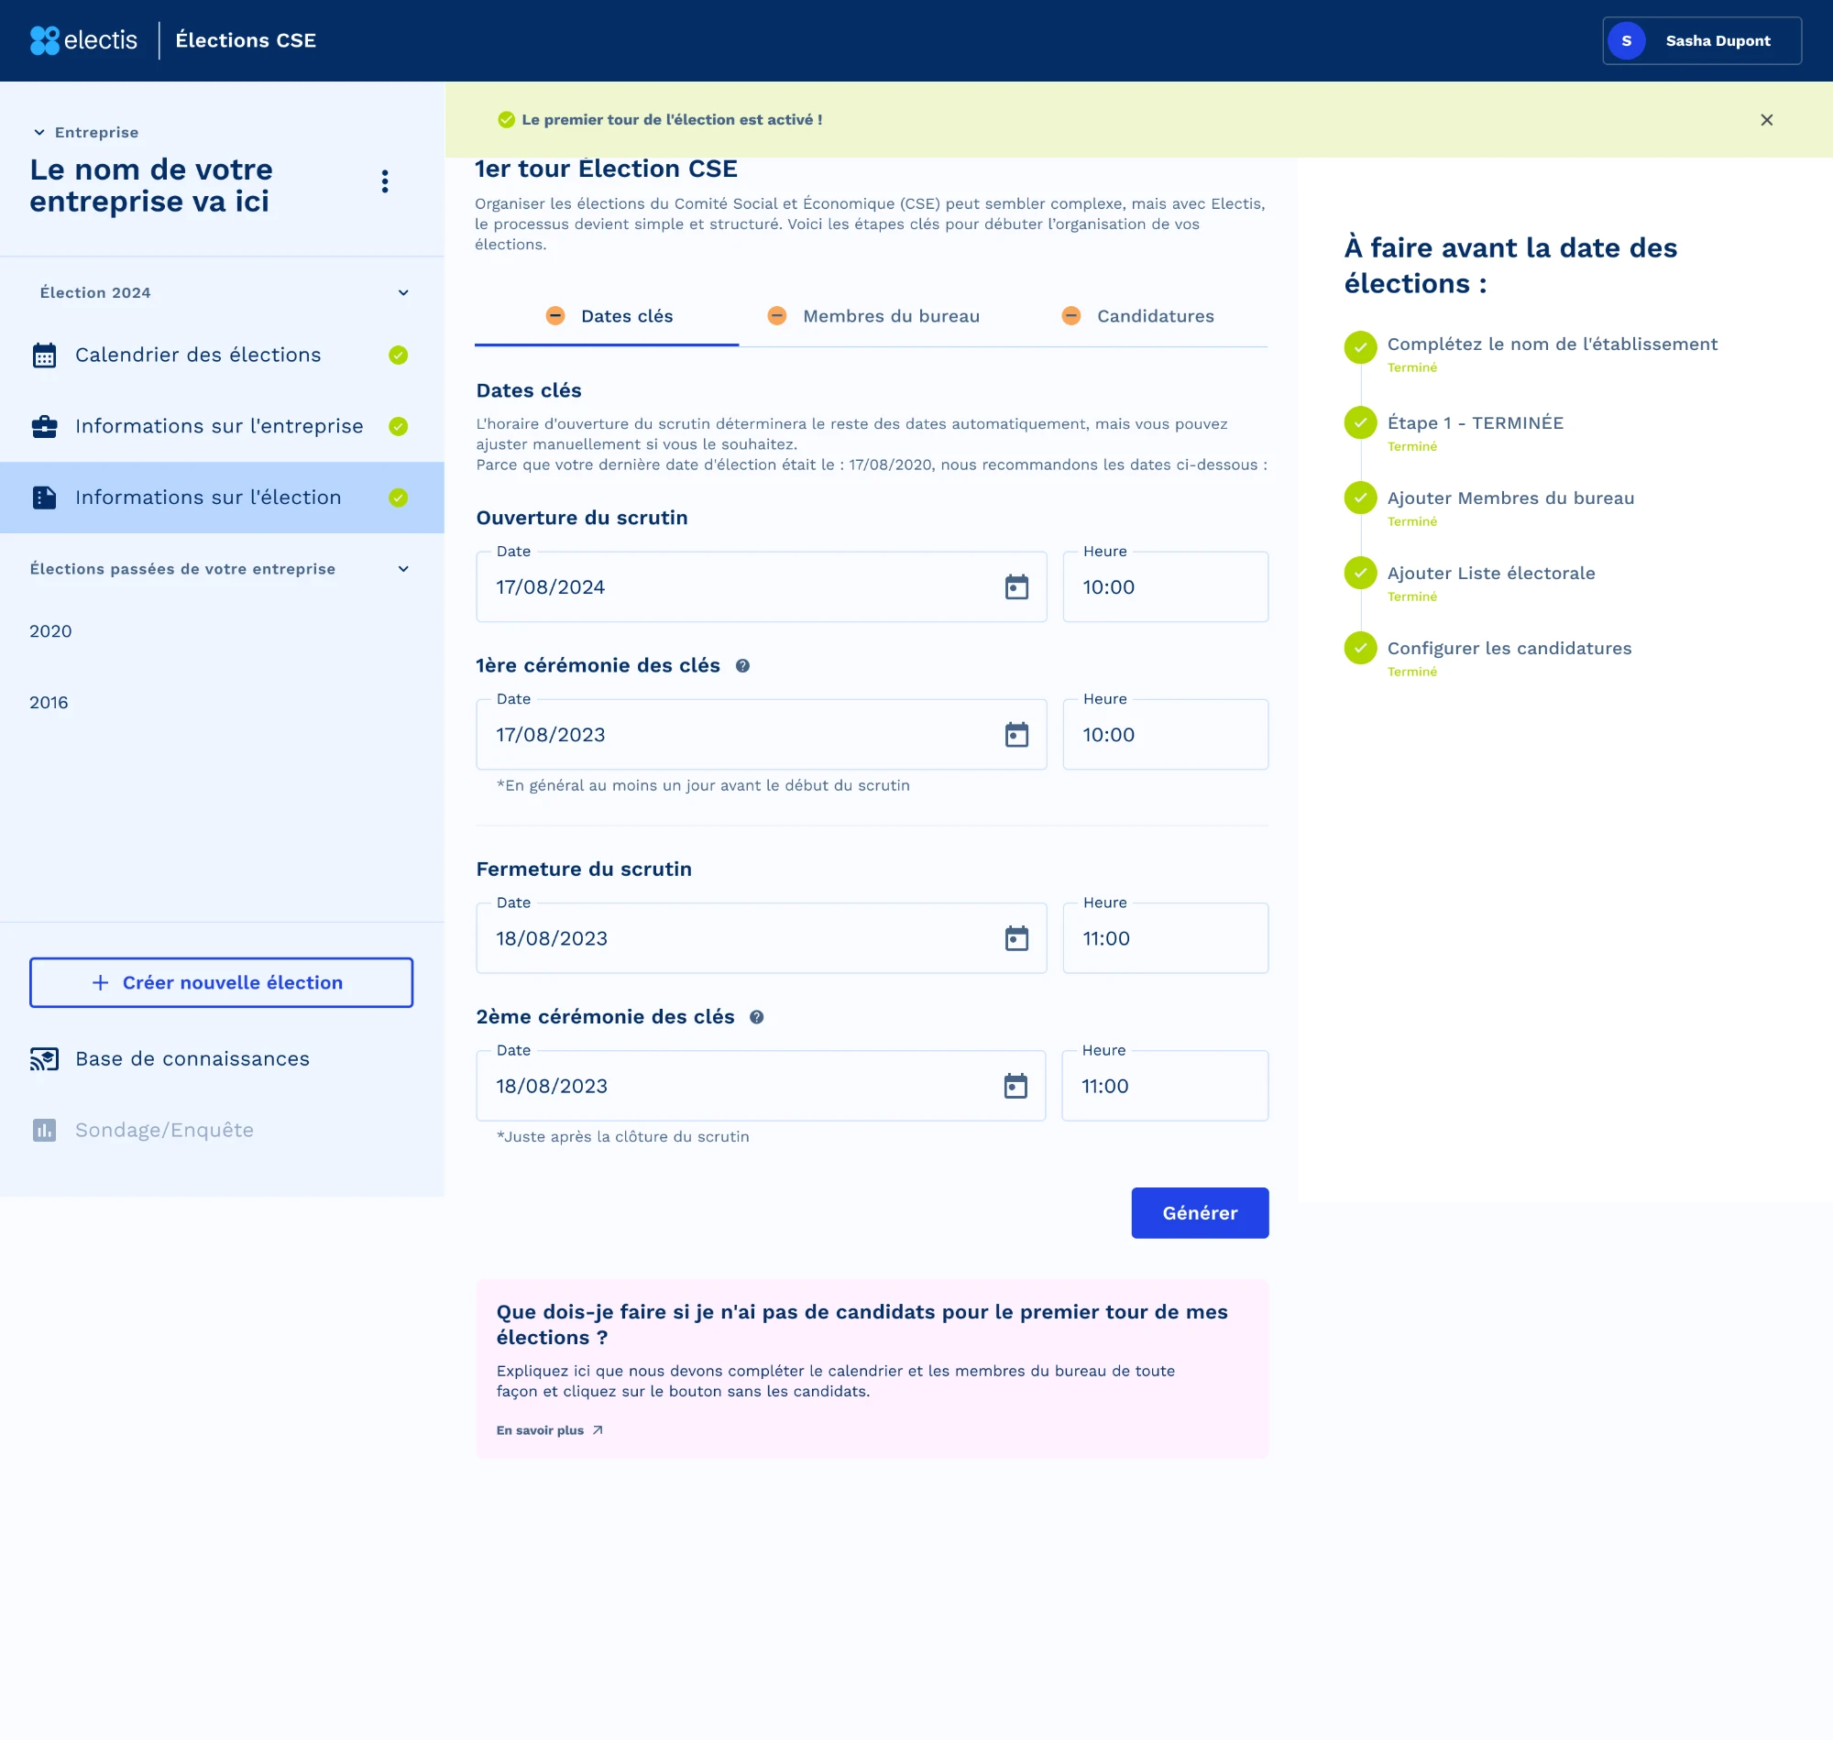Collapse the Élection 2024 section
Screen dimensions: 1833x1740
tap(403, 293)
